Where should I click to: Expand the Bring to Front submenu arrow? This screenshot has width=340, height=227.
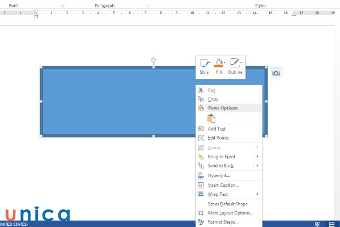[257, 157]
